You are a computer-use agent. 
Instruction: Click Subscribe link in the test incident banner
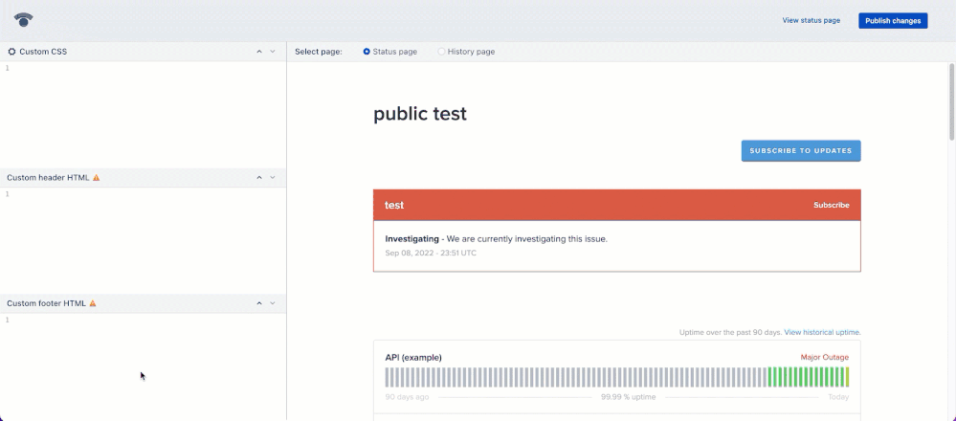[x=831, y=206]
